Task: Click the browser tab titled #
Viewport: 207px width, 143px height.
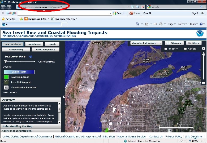Action: [31, 24]
